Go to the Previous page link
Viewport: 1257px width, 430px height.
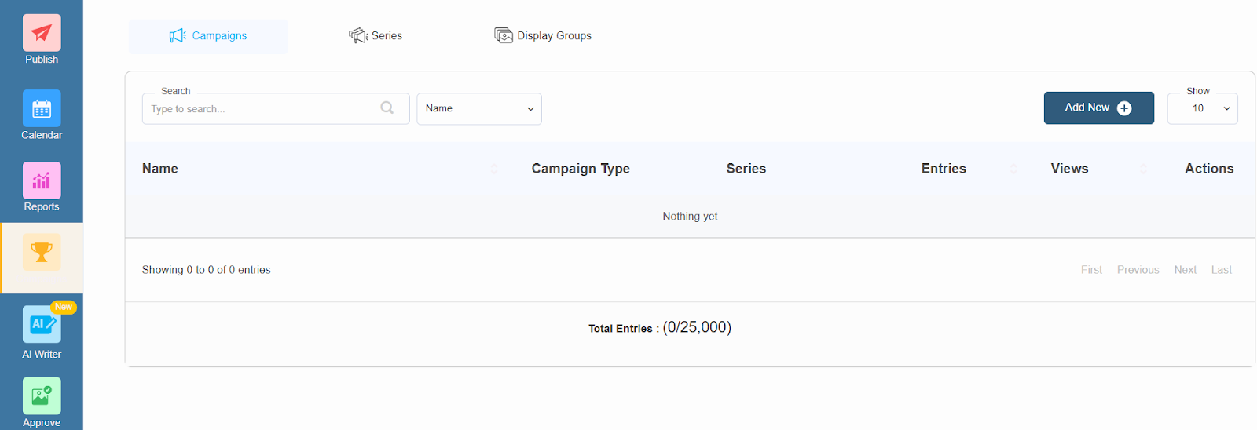coord(1138,270)
